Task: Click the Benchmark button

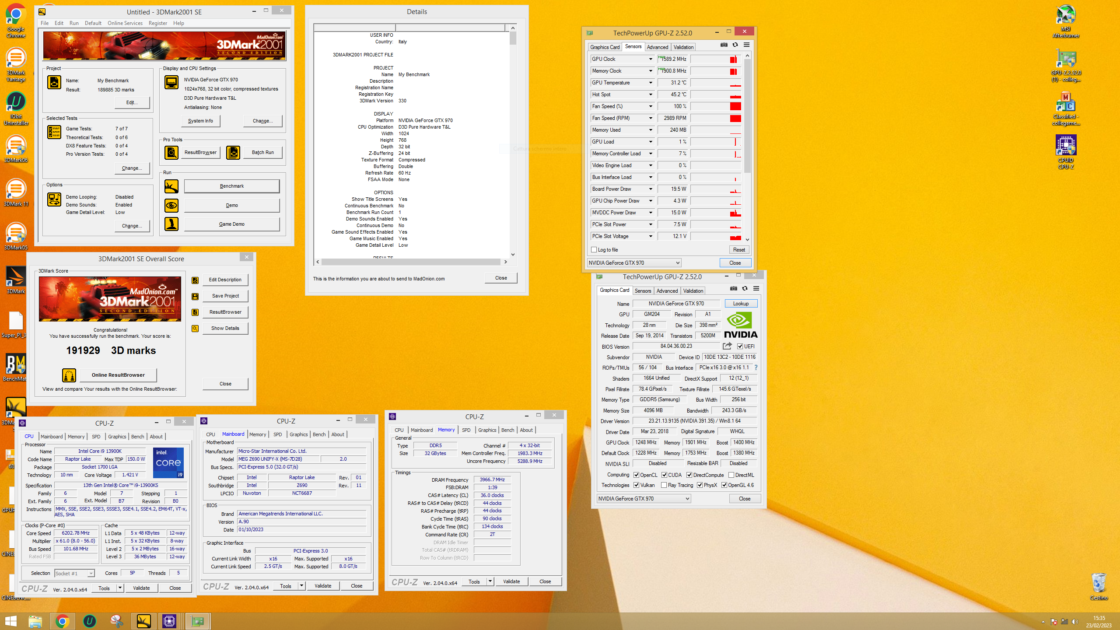Action: tap(232, 186)
